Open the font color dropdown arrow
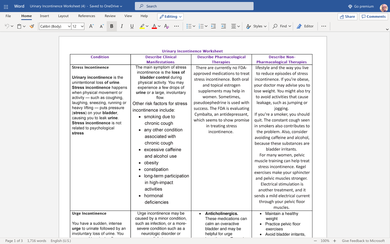The width and height of the screenshot is (390, 244). click(159, 26)
